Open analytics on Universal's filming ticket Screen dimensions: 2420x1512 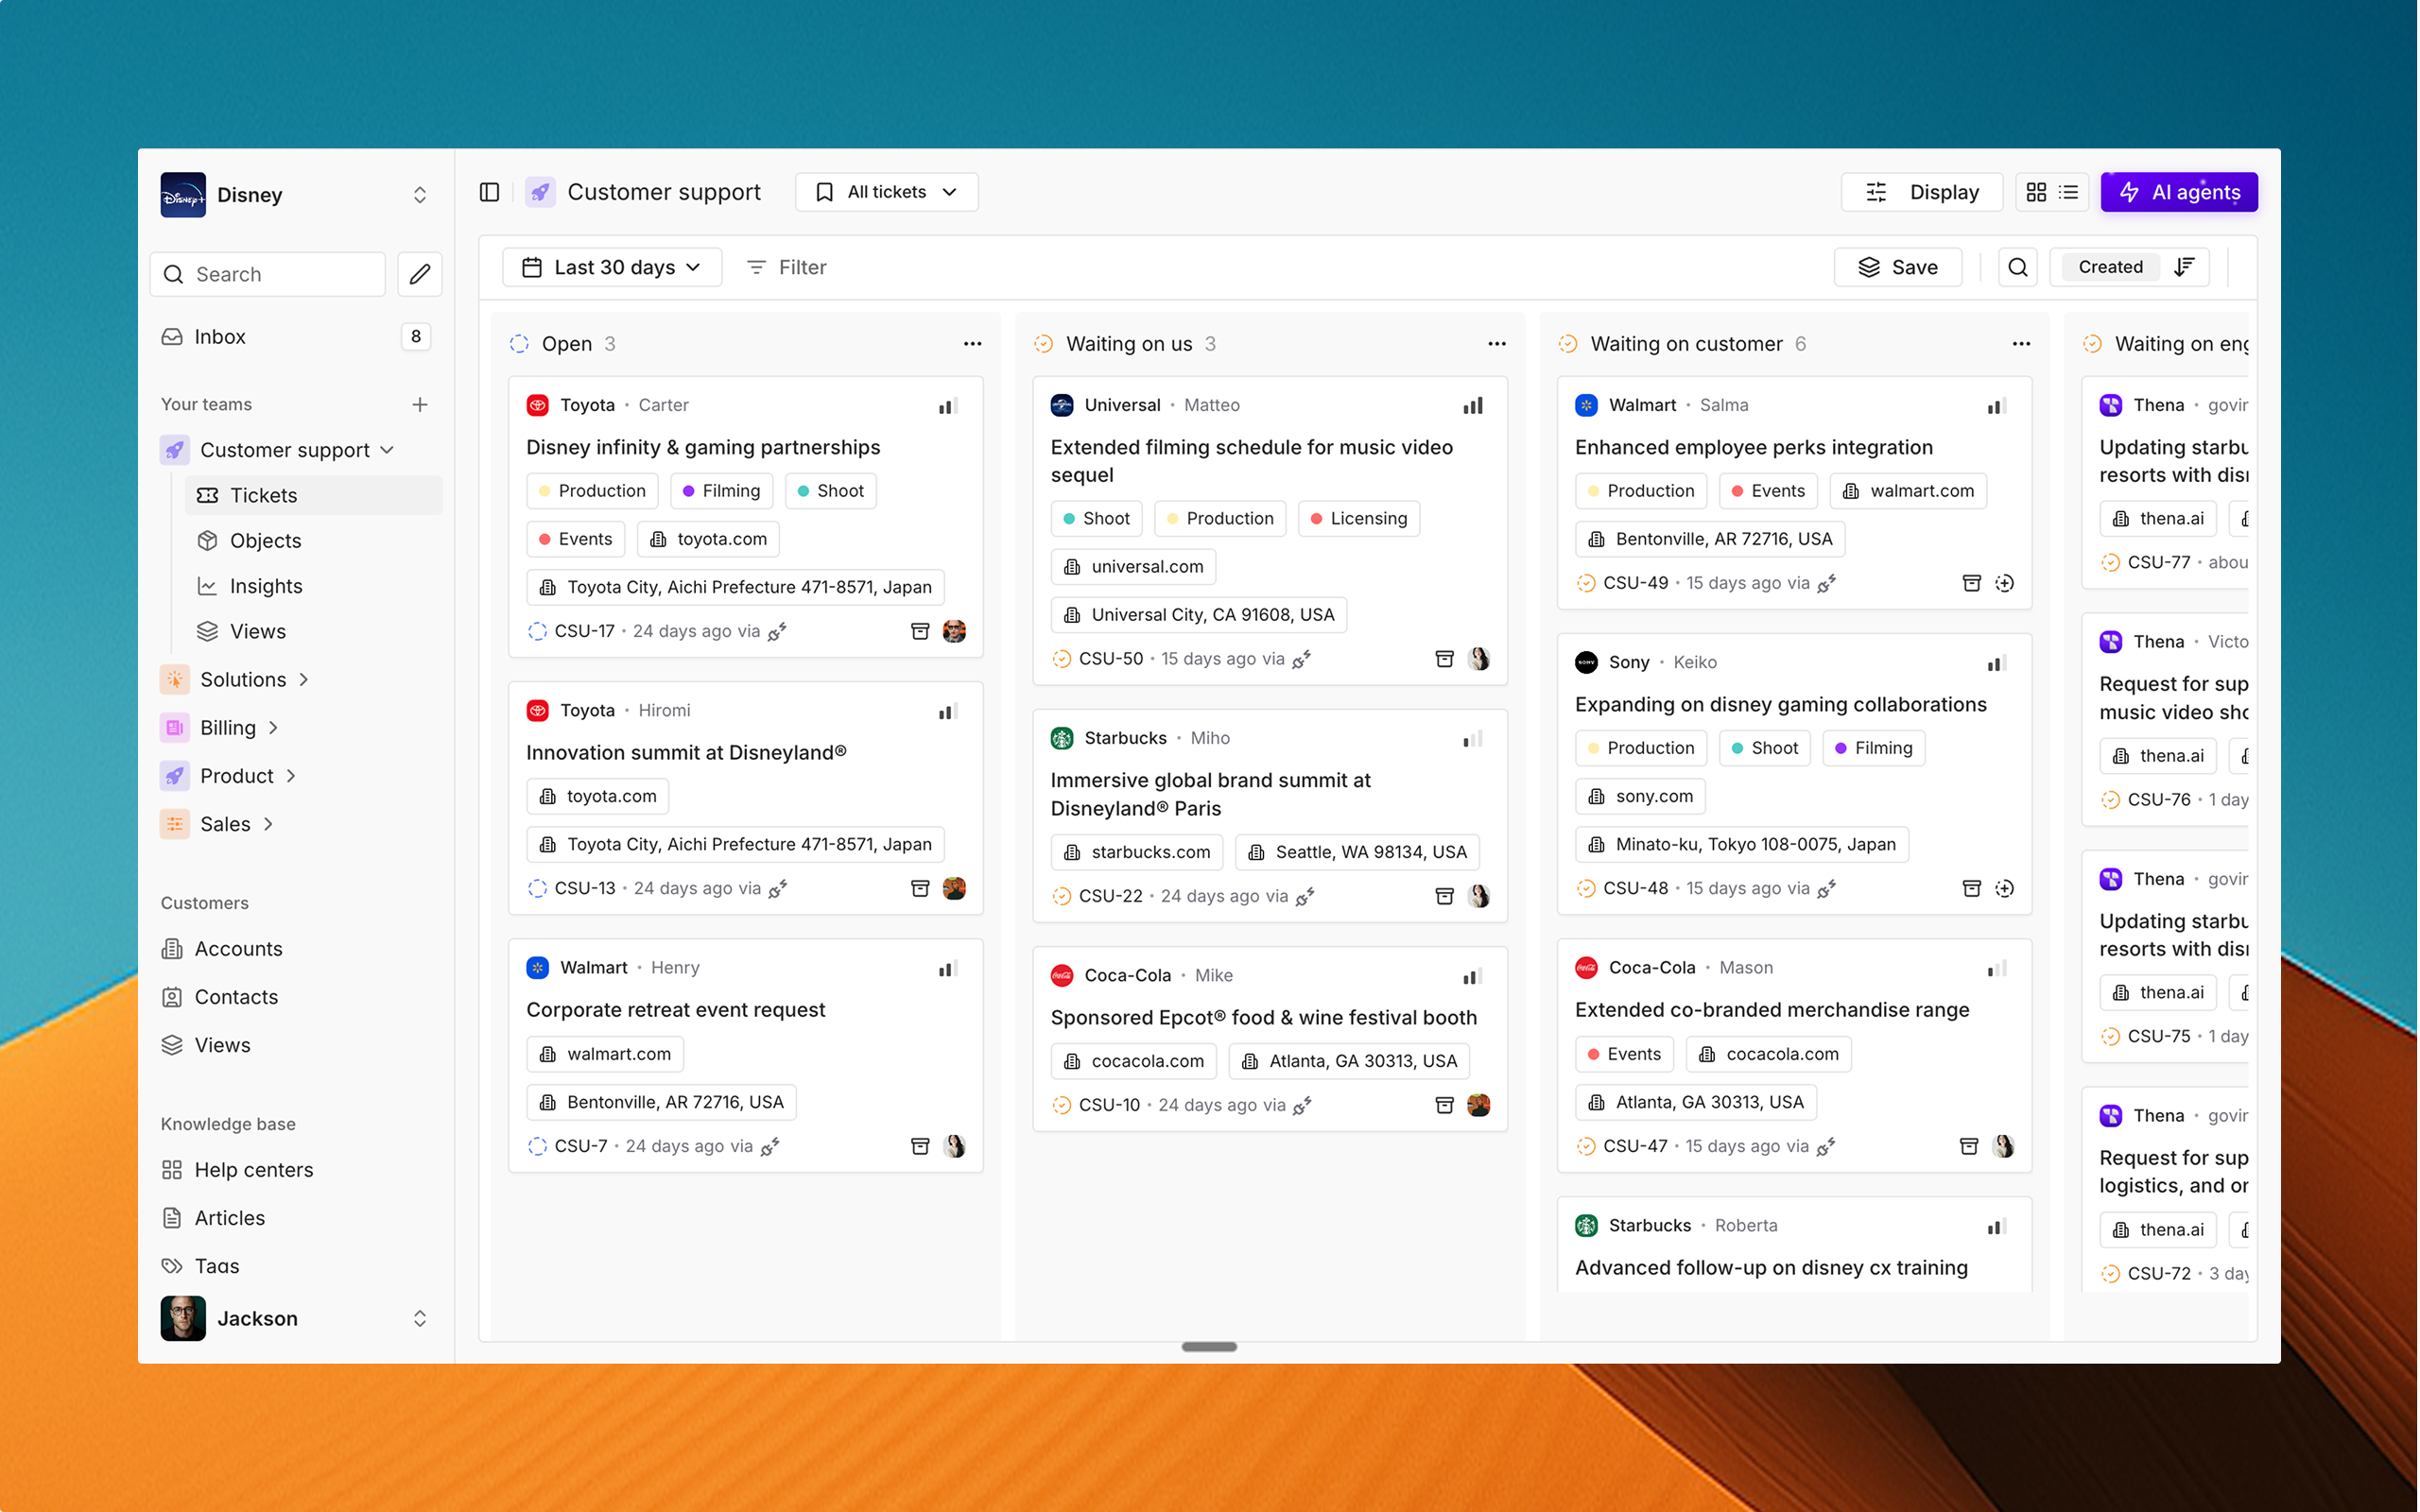pyautogui.click(x=1473, y=405)
